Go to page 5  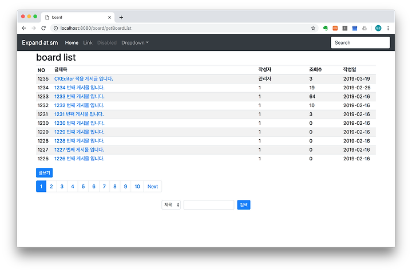tap(84, 187)
